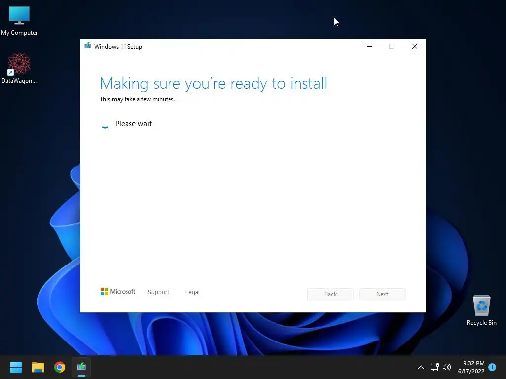Show hidden system tray icons

421,367
